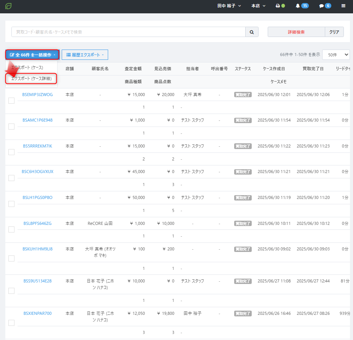353x340 pixels.
Task: Click the 詳細検索 button
Action: click(x=296, y=32)
